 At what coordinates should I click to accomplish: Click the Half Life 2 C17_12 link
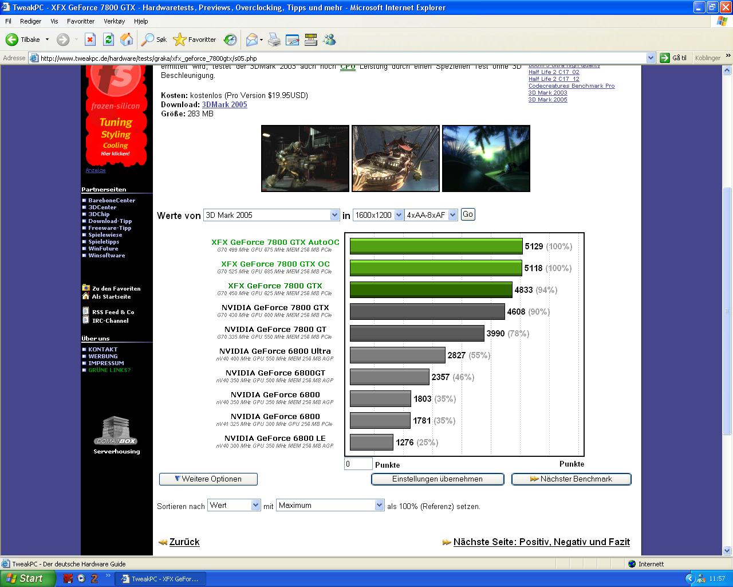554,79
